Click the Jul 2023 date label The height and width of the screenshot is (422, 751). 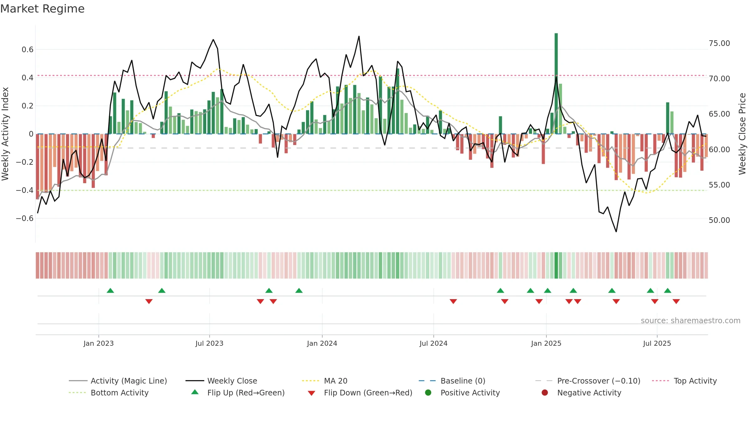[x=209, y=343]
